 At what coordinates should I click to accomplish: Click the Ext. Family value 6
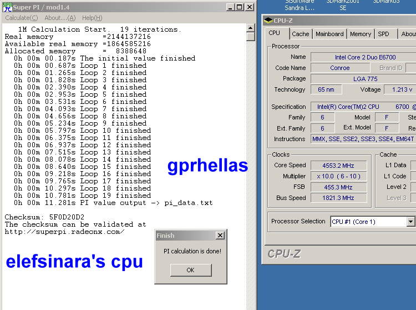[x=322, y=128]
